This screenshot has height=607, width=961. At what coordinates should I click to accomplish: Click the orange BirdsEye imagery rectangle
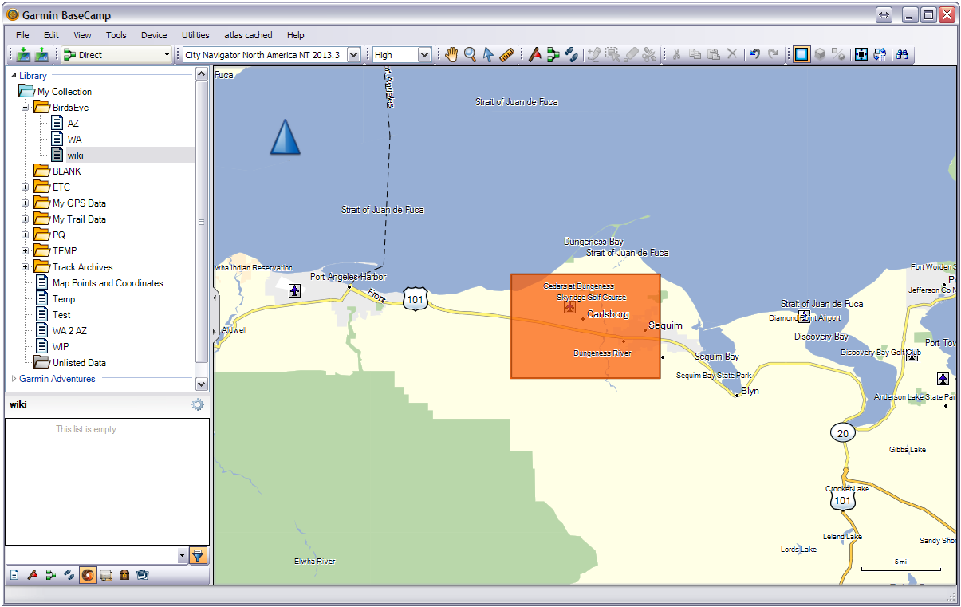585,325
